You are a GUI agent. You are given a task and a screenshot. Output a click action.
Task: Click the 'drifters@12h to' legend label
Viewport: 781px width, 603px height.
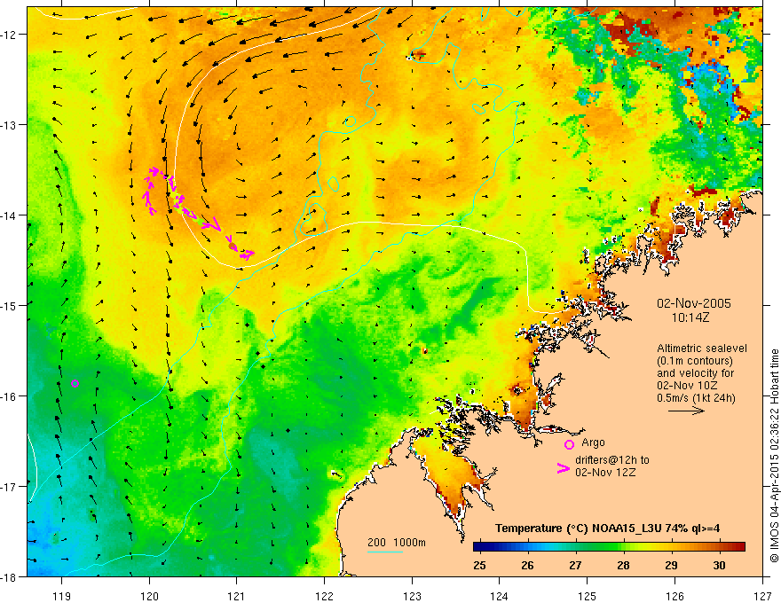click(612, 460)
